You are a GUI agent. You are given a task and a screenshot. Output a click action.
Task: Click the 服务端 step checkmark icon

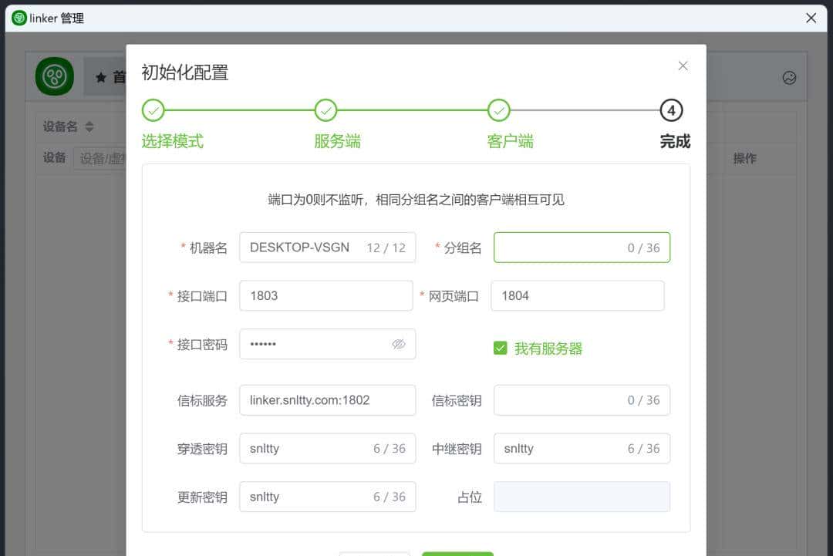pos(325,110)
